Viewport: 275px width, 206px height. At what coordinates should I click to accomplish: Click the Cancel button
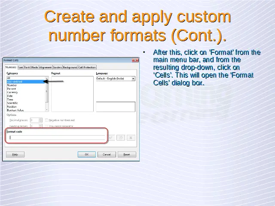tap(107, 154)
